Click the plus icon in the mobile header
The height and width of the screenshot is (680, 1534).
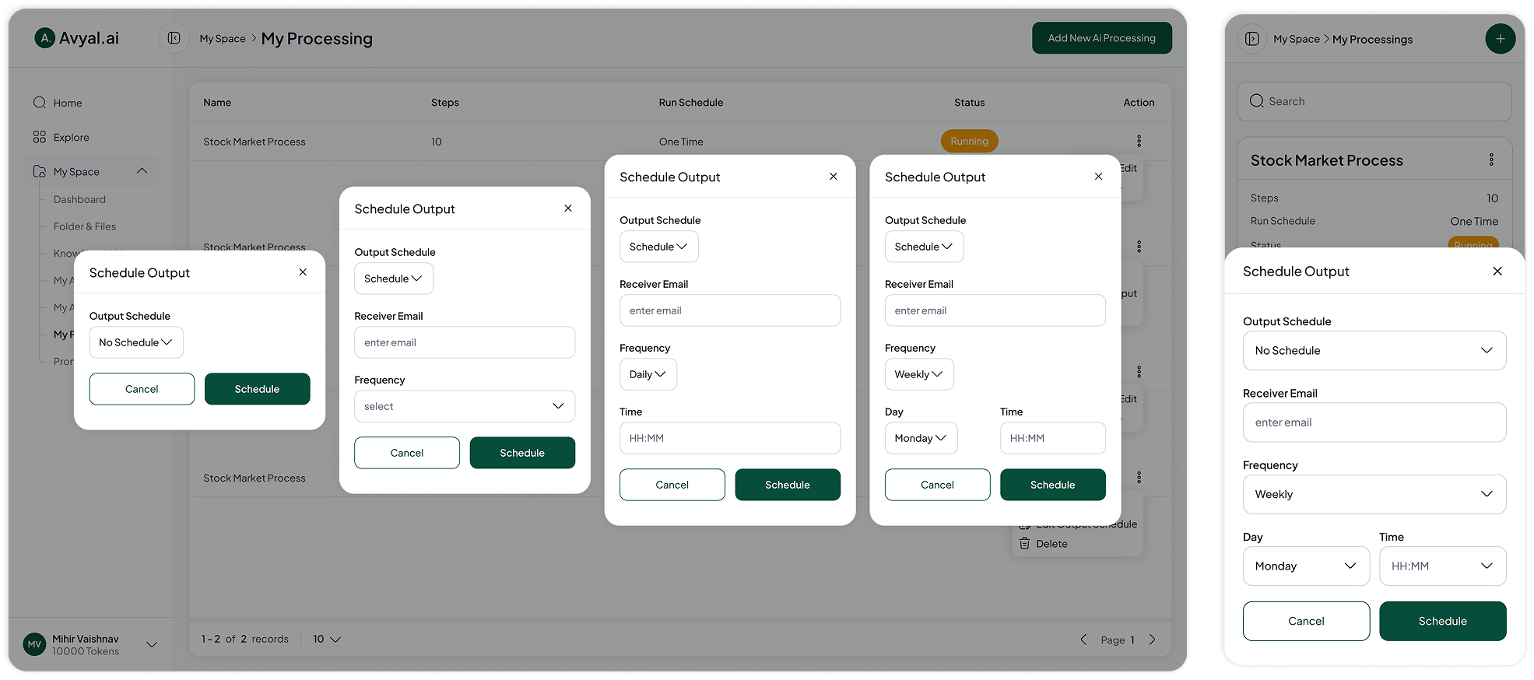(x=1500, y=39)
